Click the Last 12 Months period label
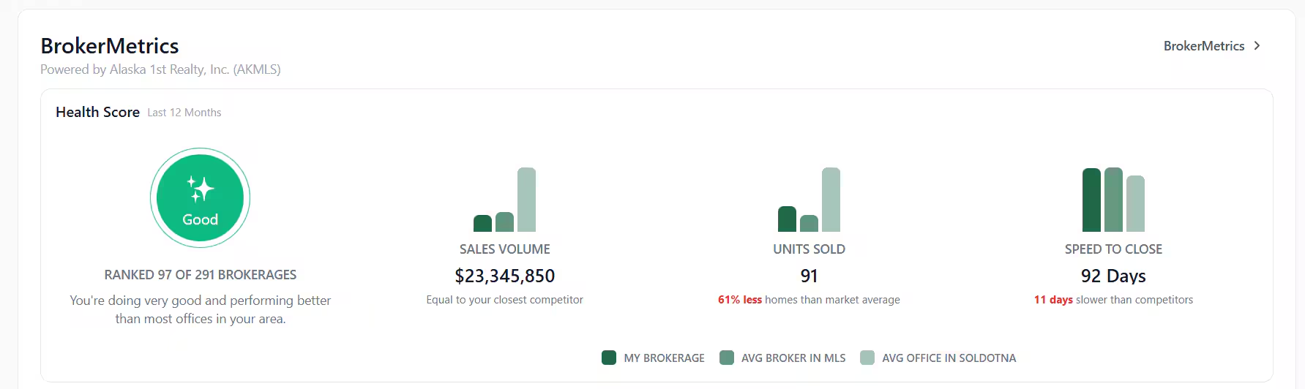The height and width of the screenshot is (389, 1305). [184, 113]
